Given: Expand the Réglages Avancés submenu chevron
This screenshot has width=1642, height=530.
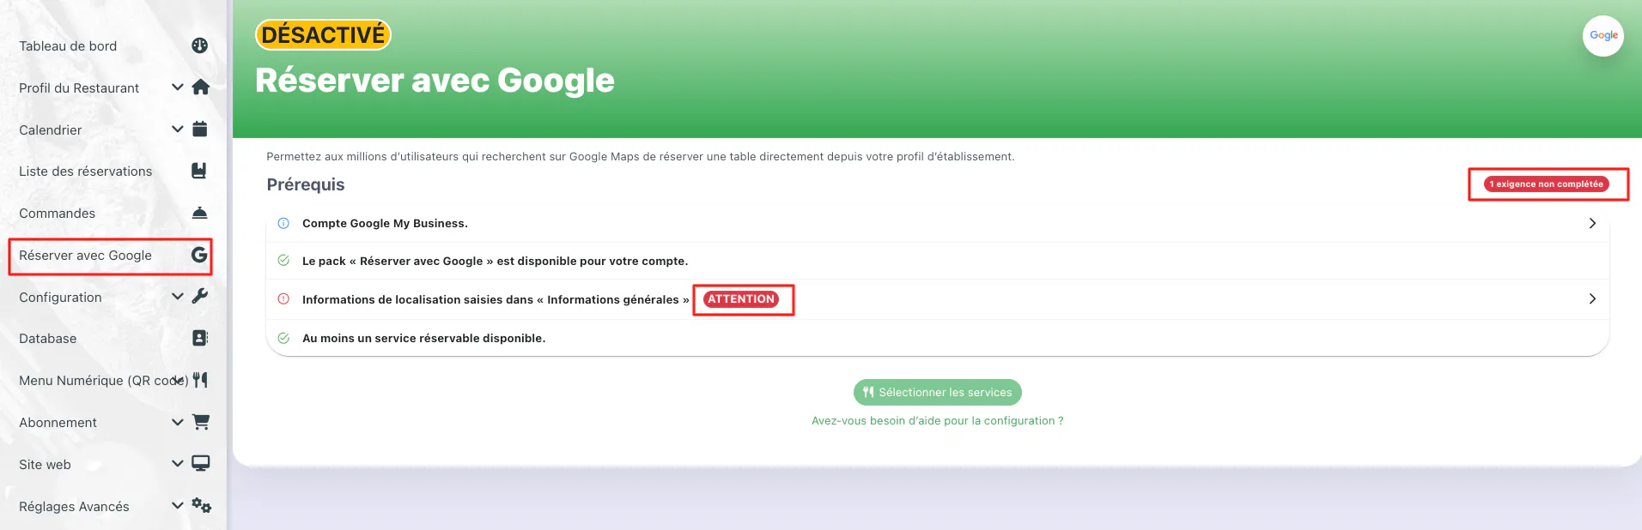Looking at the screenshot, I should click(178, 506).
